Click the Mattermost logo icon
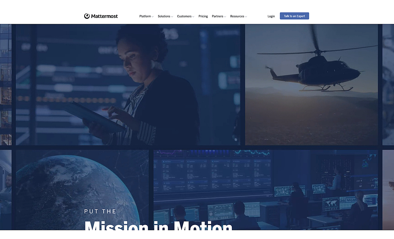The width and height of the screenshot is (394, 239). [x=87, y=16]
